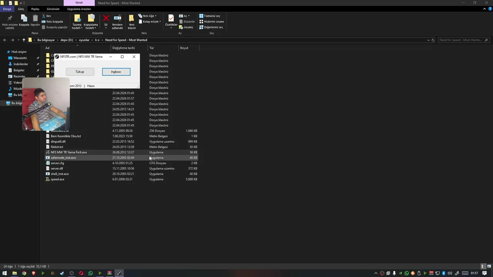Click 'oyunlar' breadcrumb in address bar
This screenshot has height=277, width=493.
pyautogui.click(x=84, y=40)
